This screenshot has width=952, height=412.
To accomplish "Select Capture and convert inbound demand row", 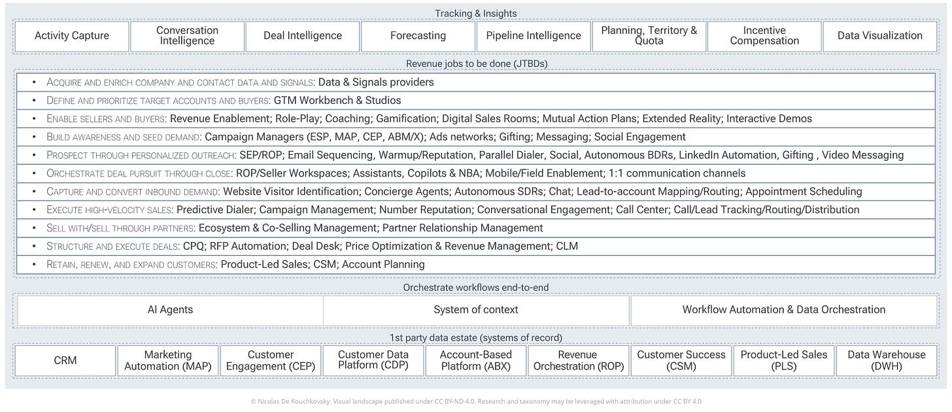I will [x=476, y=192].
